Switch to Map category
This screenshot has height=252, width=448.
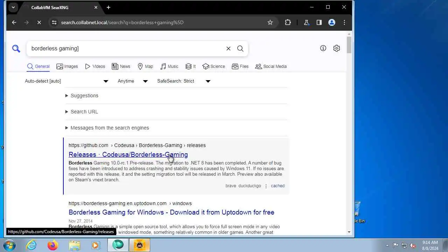coord(145,66)
